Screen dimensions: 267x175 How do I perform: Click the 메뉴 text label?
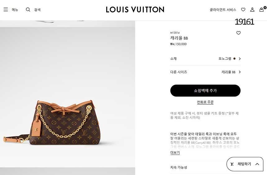click(x=15, y=10)
